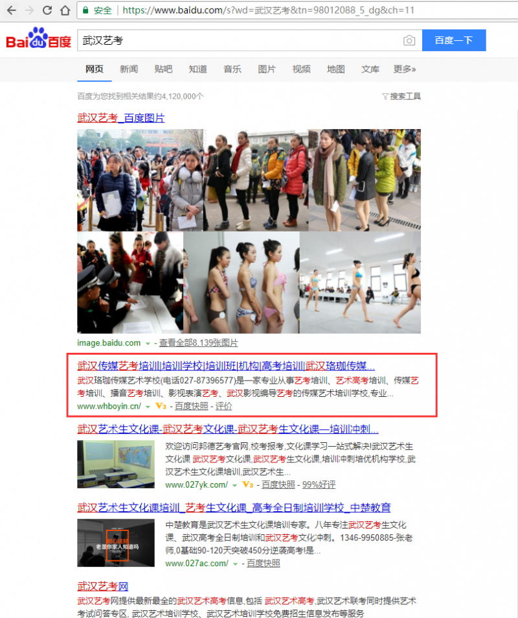Click the camera icon for image search
The width and height of the screenshot is (518, 618).
(x=409, y=40)
